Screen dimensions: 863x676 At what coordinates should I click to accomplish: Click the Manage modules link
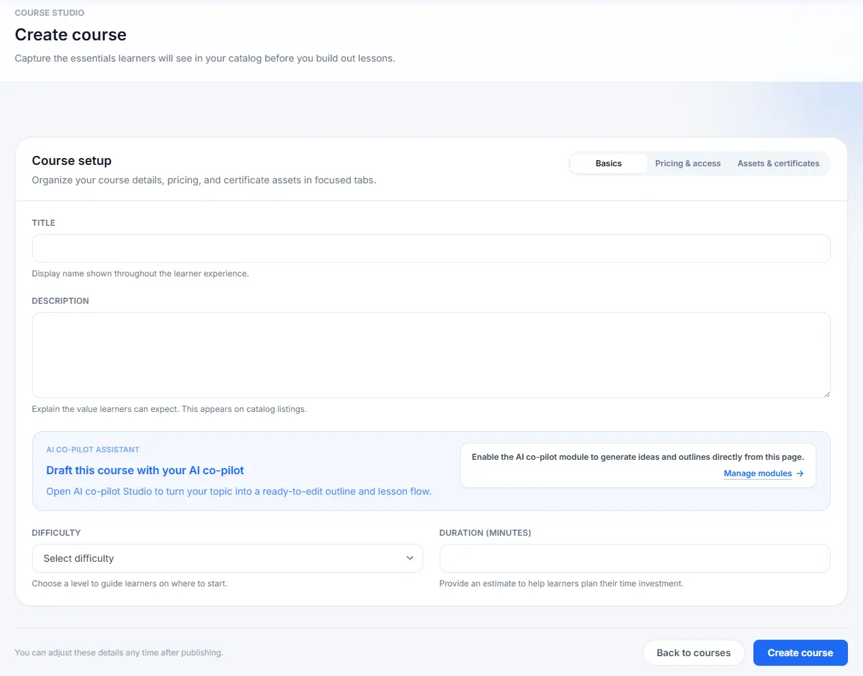tap(758, 473)
